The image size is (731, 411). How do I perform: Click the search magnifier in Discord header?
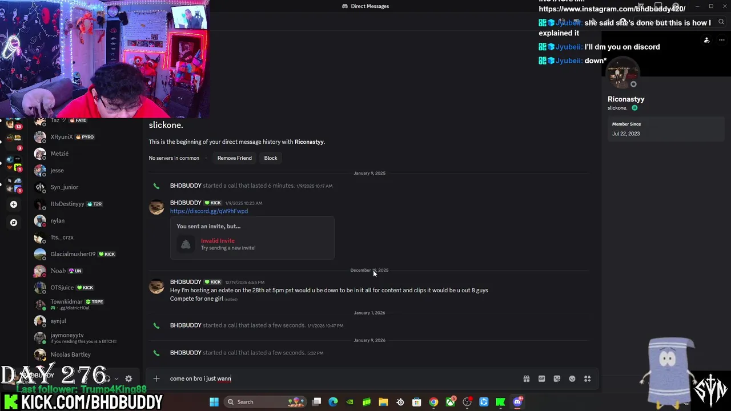[x=721, y=22]
